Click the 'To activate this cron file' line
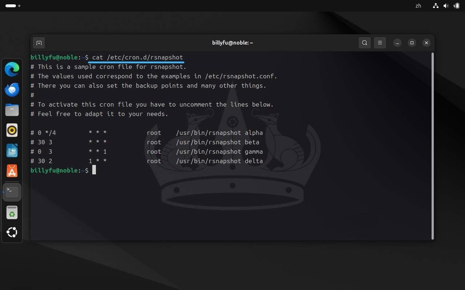Viewport: 465px width, 290px height. (152, 104)
